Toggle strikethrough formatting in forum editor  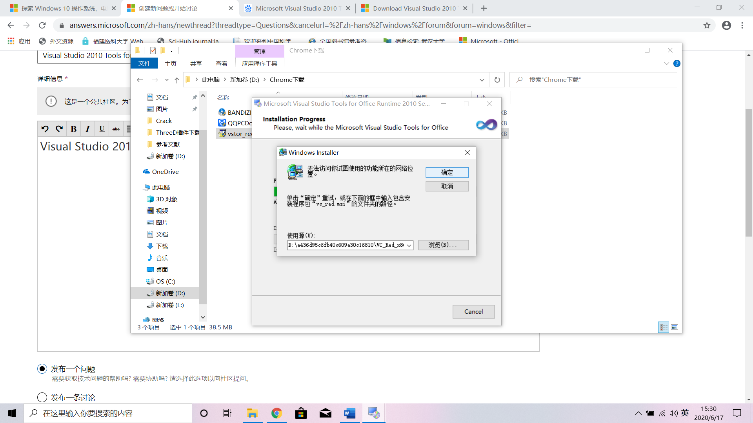(x=116, y=129)
